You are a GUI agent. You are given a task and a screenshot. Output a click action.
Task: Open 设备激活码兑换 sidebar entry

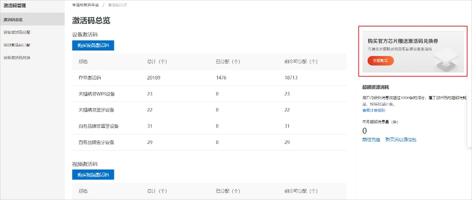click(x=17, y=57)
